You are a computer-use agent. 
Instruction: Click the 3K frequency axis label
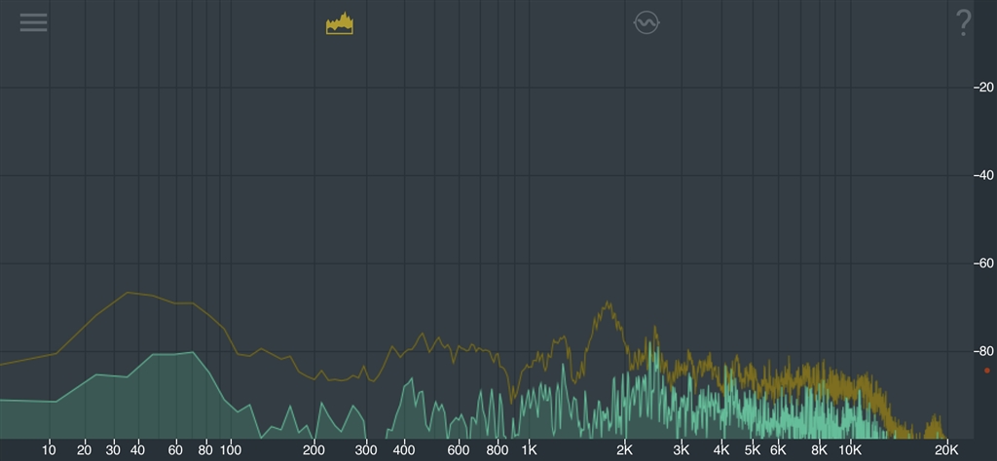[x=682, y=450]
